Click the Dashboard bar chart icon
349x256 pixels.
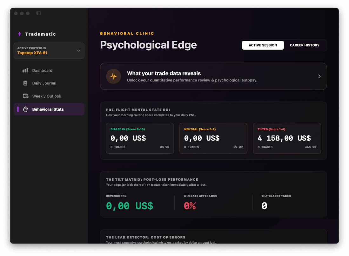tap(25, 70)
